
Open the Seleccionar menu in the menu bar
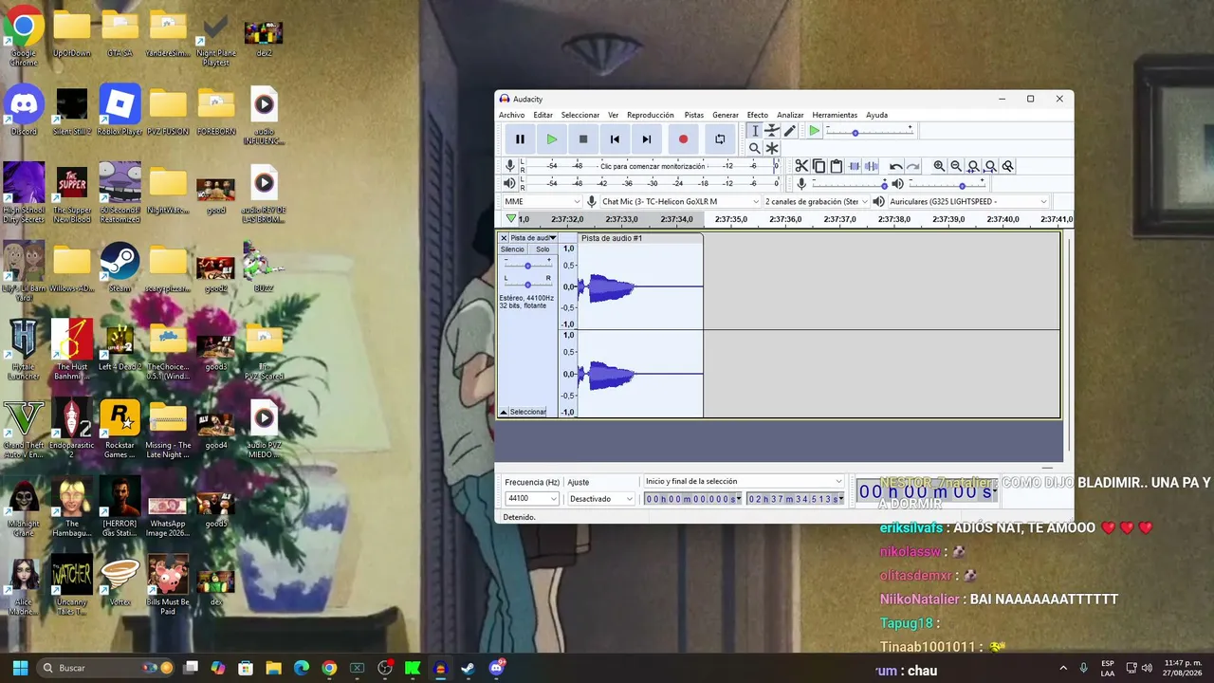(580, 115)
